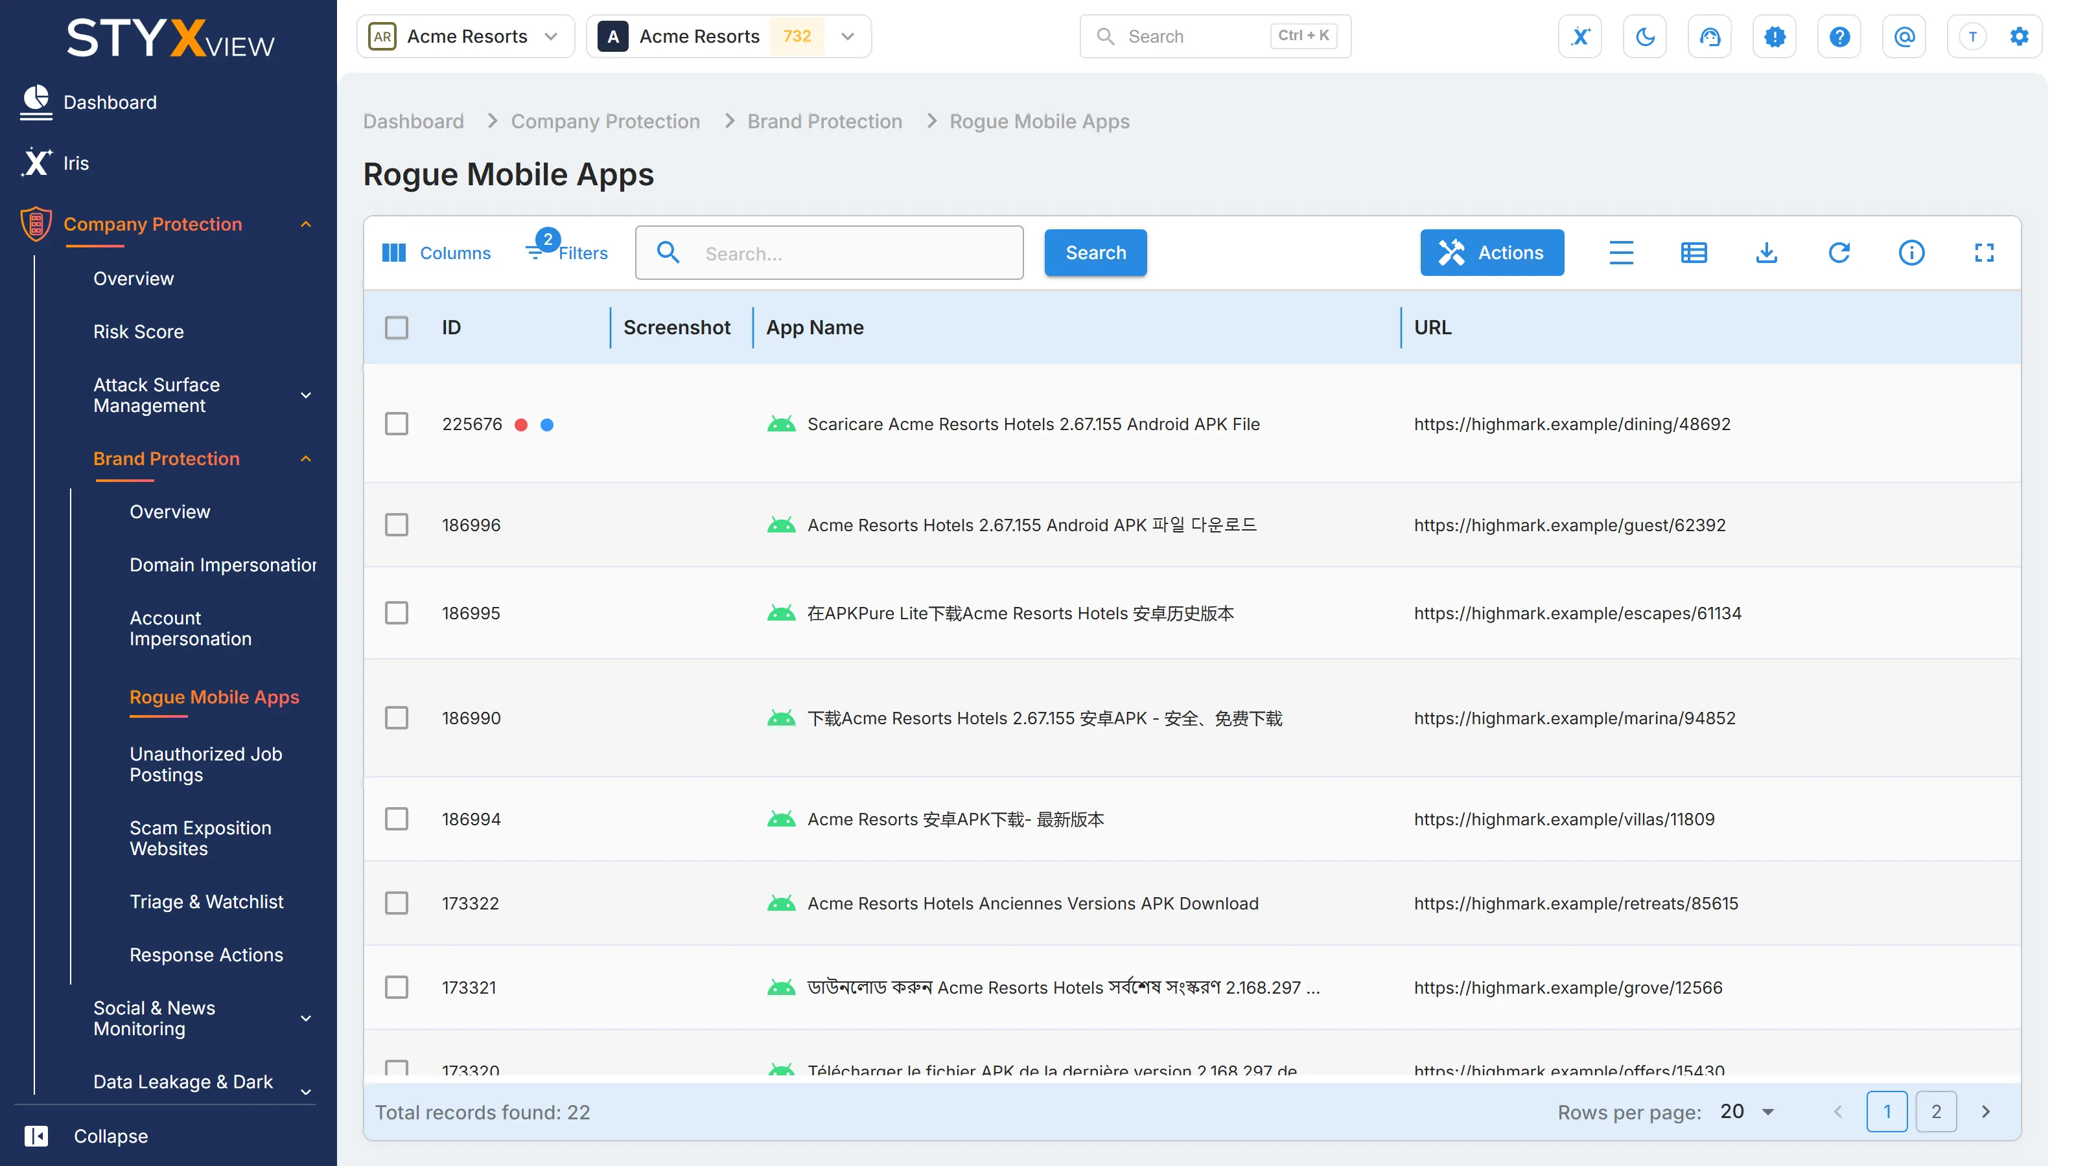Expand Attack Surface Management submenu

tap(306, 395)
